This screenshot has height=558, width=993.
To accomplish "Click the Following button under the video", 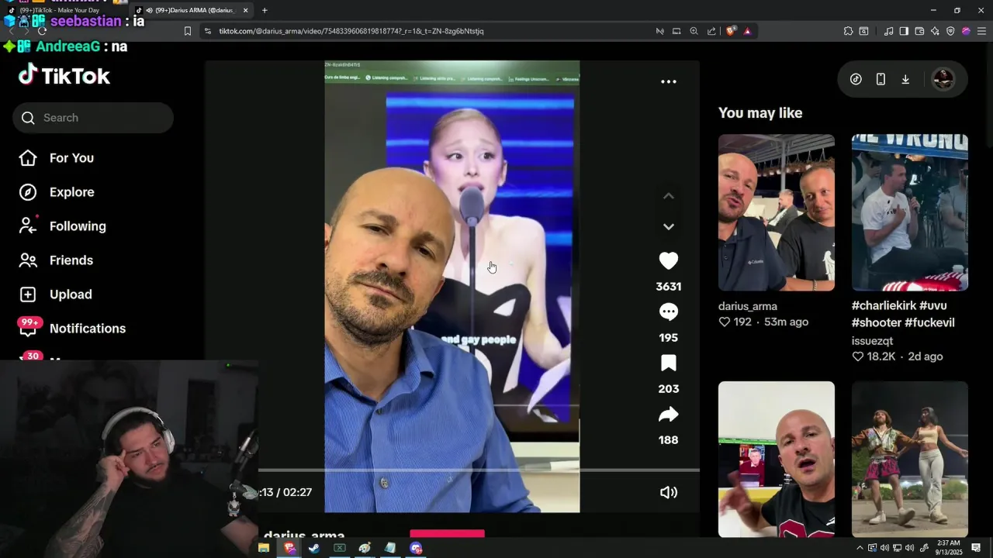I will [x=447, y=534].
